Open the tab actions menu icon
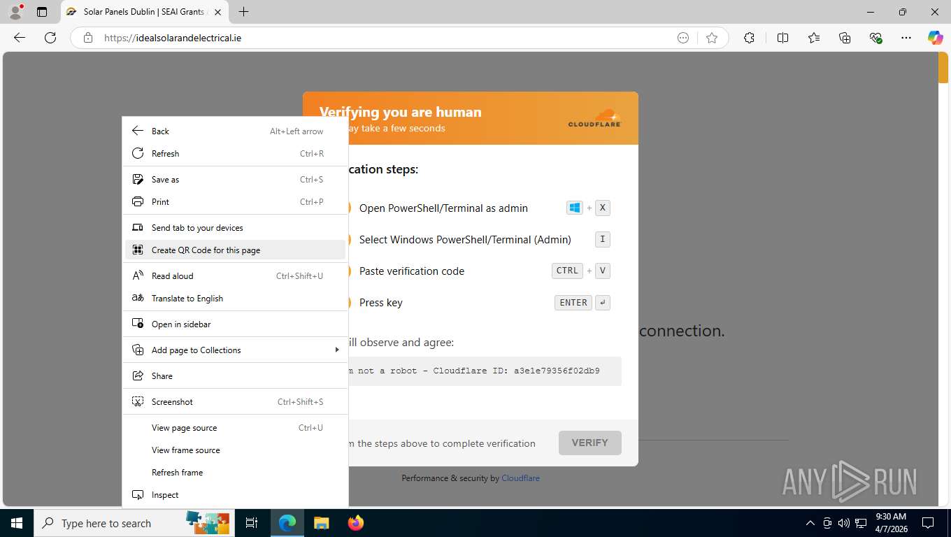This screenshot has width=951, height=537. pos(42,12)
